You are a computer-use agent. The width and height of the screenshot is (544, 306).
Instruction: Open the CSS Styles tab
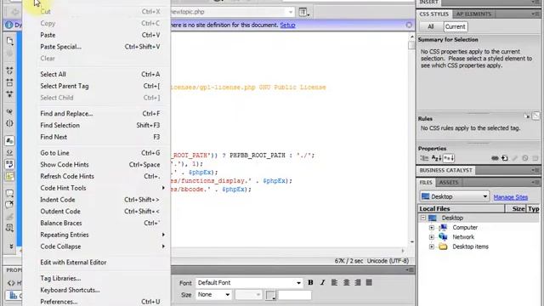click(x=434, y=14)
